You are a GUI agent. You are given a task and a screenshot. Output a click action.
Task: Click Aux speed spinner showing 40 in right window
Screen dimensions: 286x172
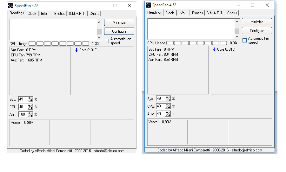coord(168,114)
